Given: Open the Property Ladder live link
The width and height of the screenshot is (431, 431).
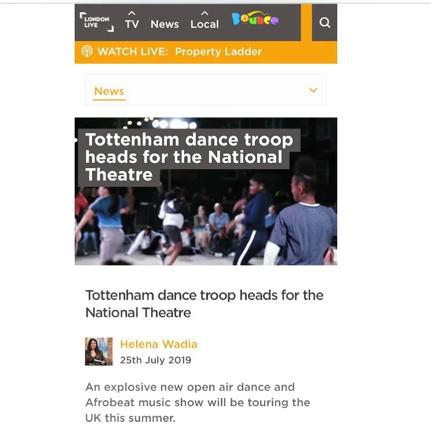Looking at the screenshot, I should tap(218, 52).
